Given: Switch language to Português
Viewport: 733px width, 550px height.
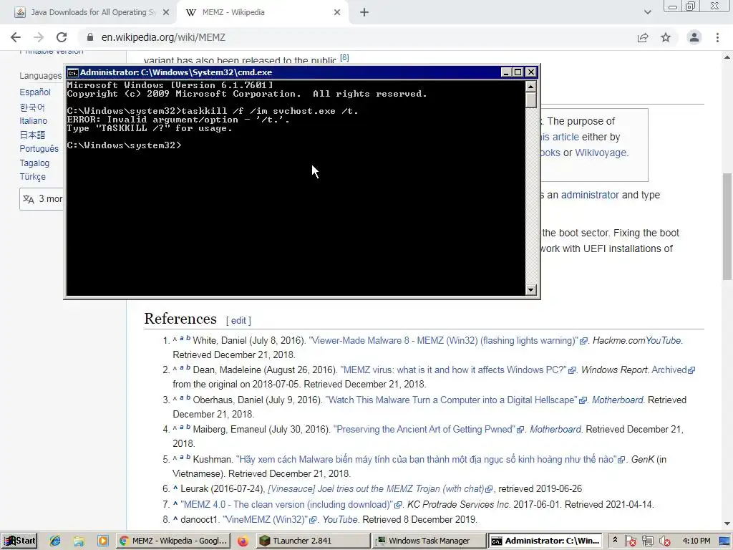Looking at the screenshot, I should point(39,149).
